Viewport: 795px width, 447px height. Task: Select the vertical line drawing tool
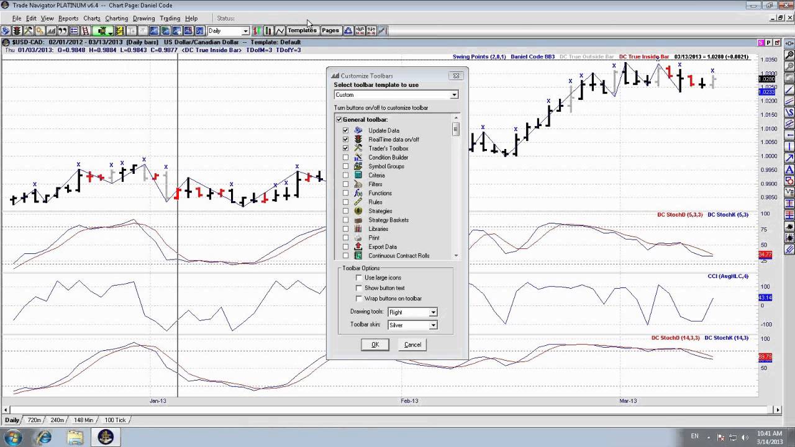(x=789, y=145)
